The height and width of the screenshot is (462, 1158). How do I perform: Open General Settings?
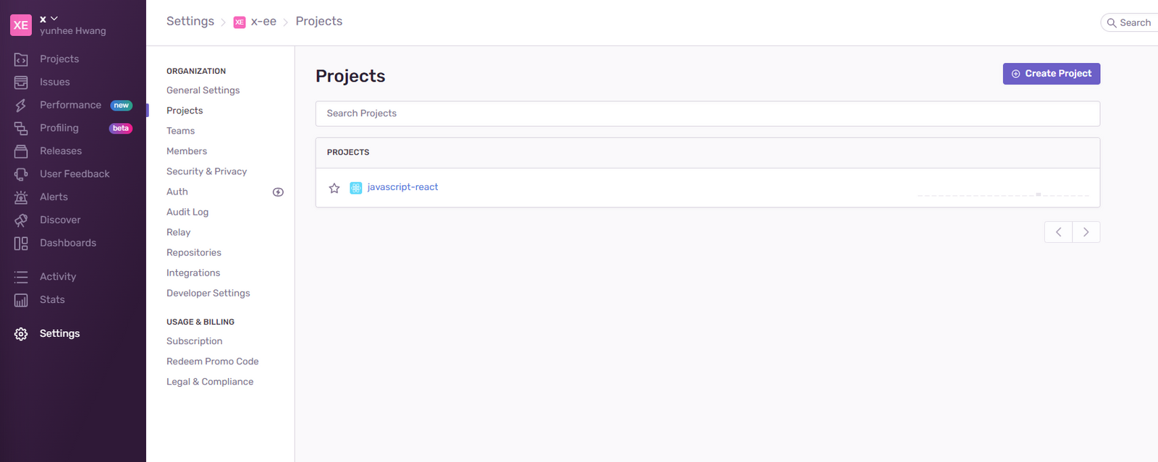pos(203,90)
